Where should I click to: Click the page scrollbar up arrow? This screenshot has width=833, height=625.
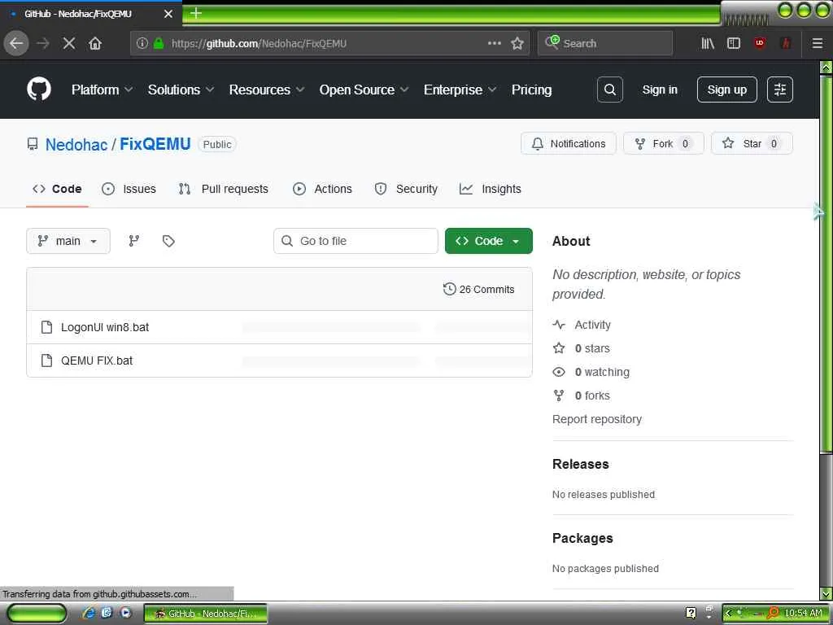(x=826, y=68)
